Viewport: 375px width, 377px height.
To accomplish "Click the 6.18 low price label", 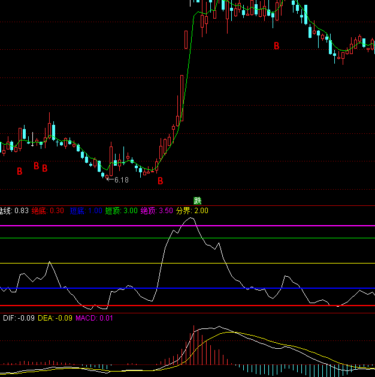I will (x=120, y=179).
